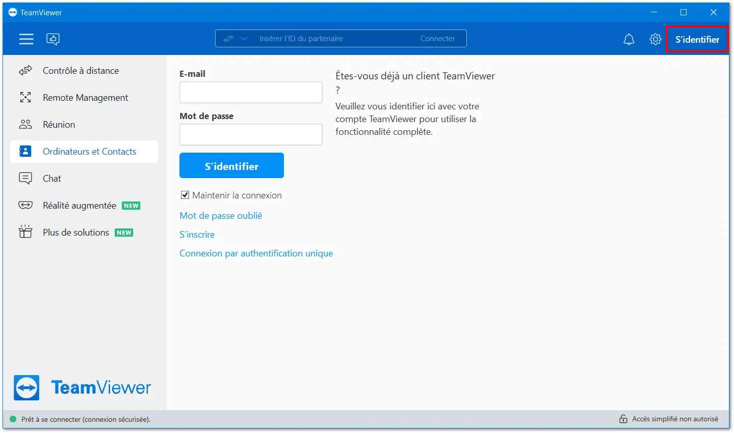This screenshot has width=734, height=433.
Task: Select Remote Management in sidebar
Action: pos(84,98)
